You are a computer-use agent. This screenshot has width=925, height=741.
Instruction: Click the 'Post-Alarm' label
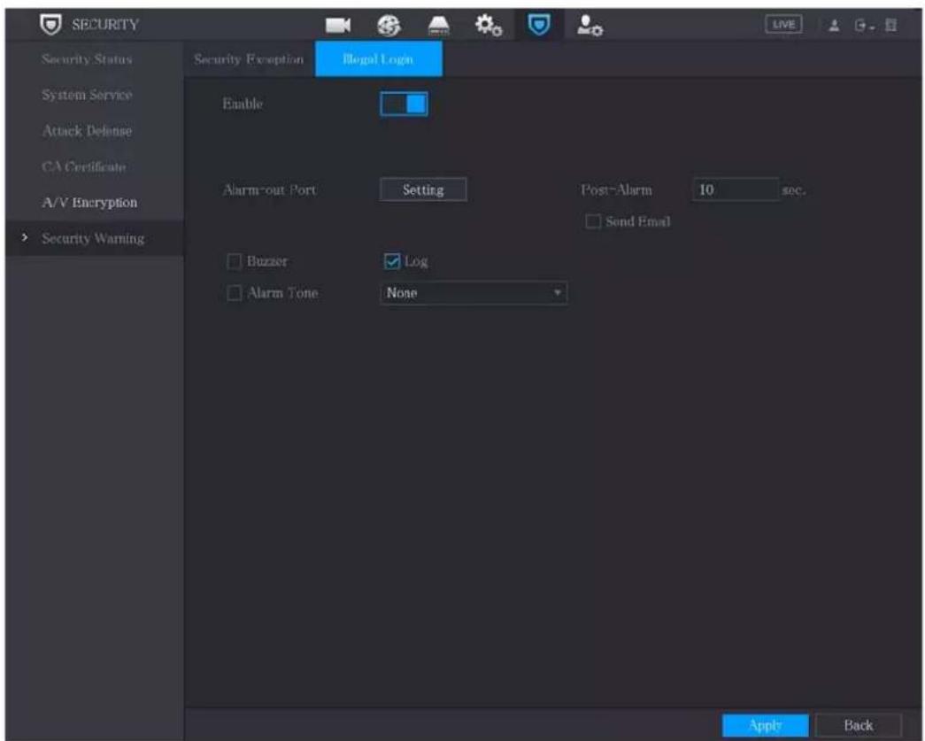point(616,190)
